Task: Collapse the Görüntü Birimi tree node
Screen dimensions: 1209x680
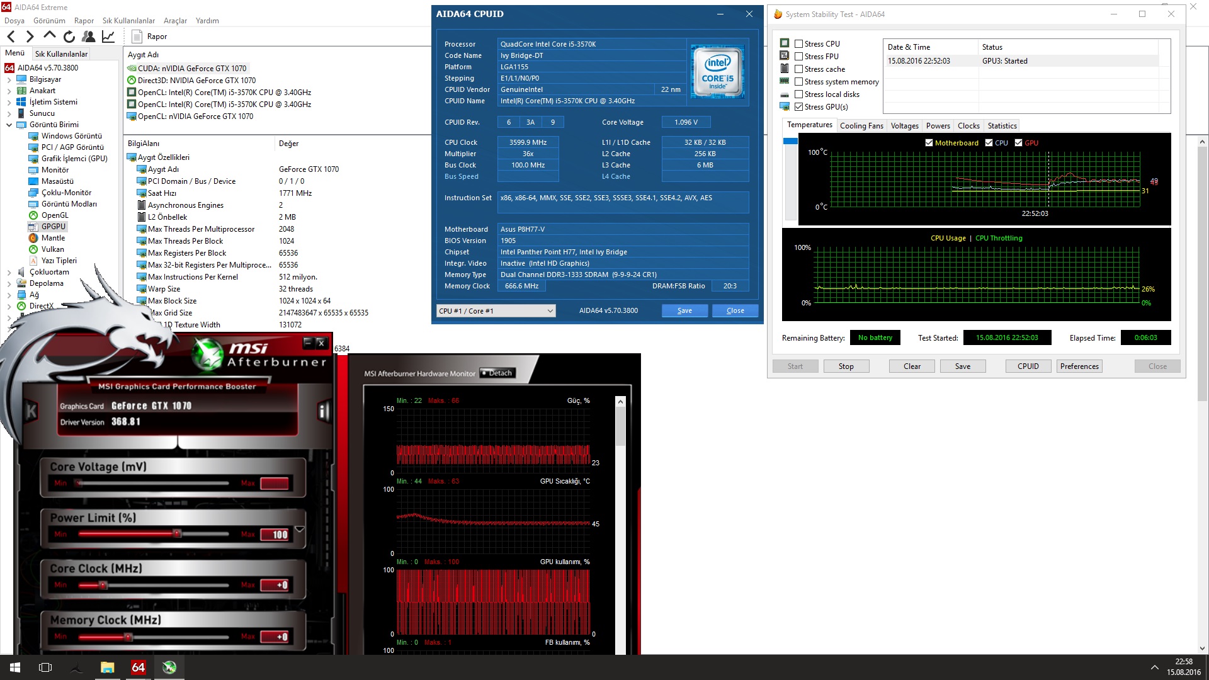Action: tap(9, 125)
